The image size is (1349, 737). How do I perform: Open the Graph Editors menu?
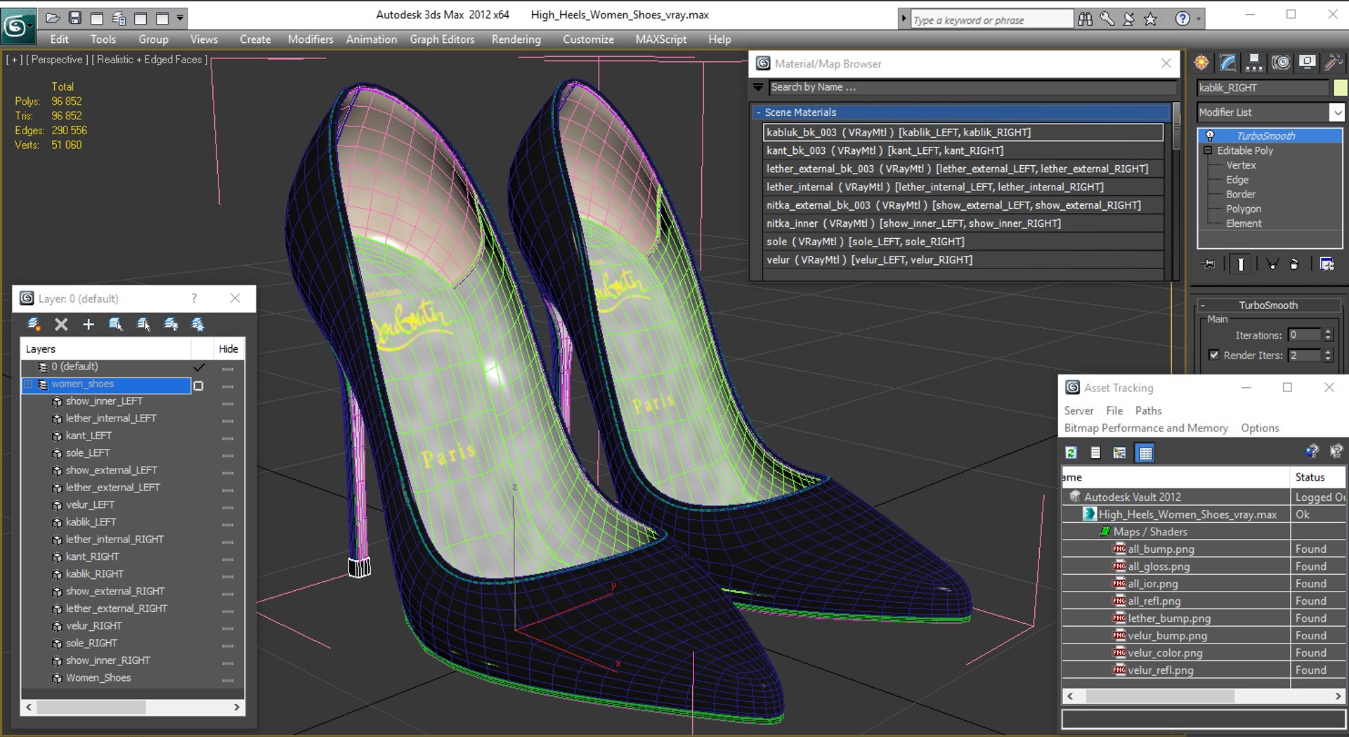point(442,39)
